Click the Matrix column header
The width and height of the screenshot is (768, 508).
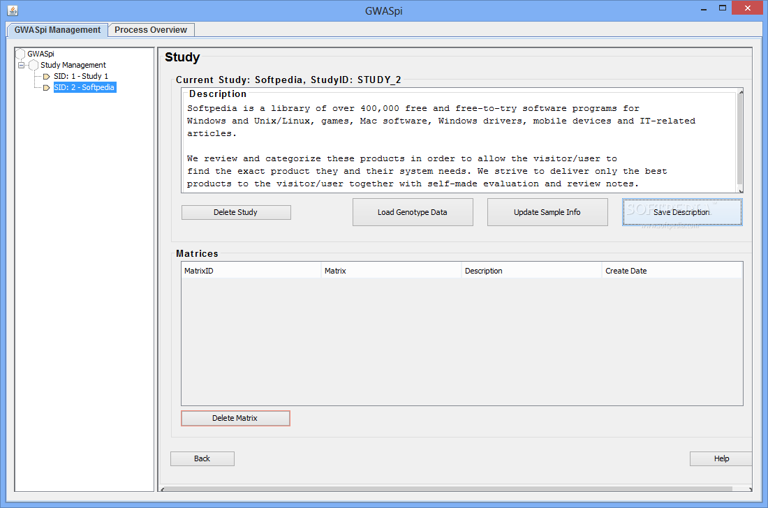click(x=391, y=271)
